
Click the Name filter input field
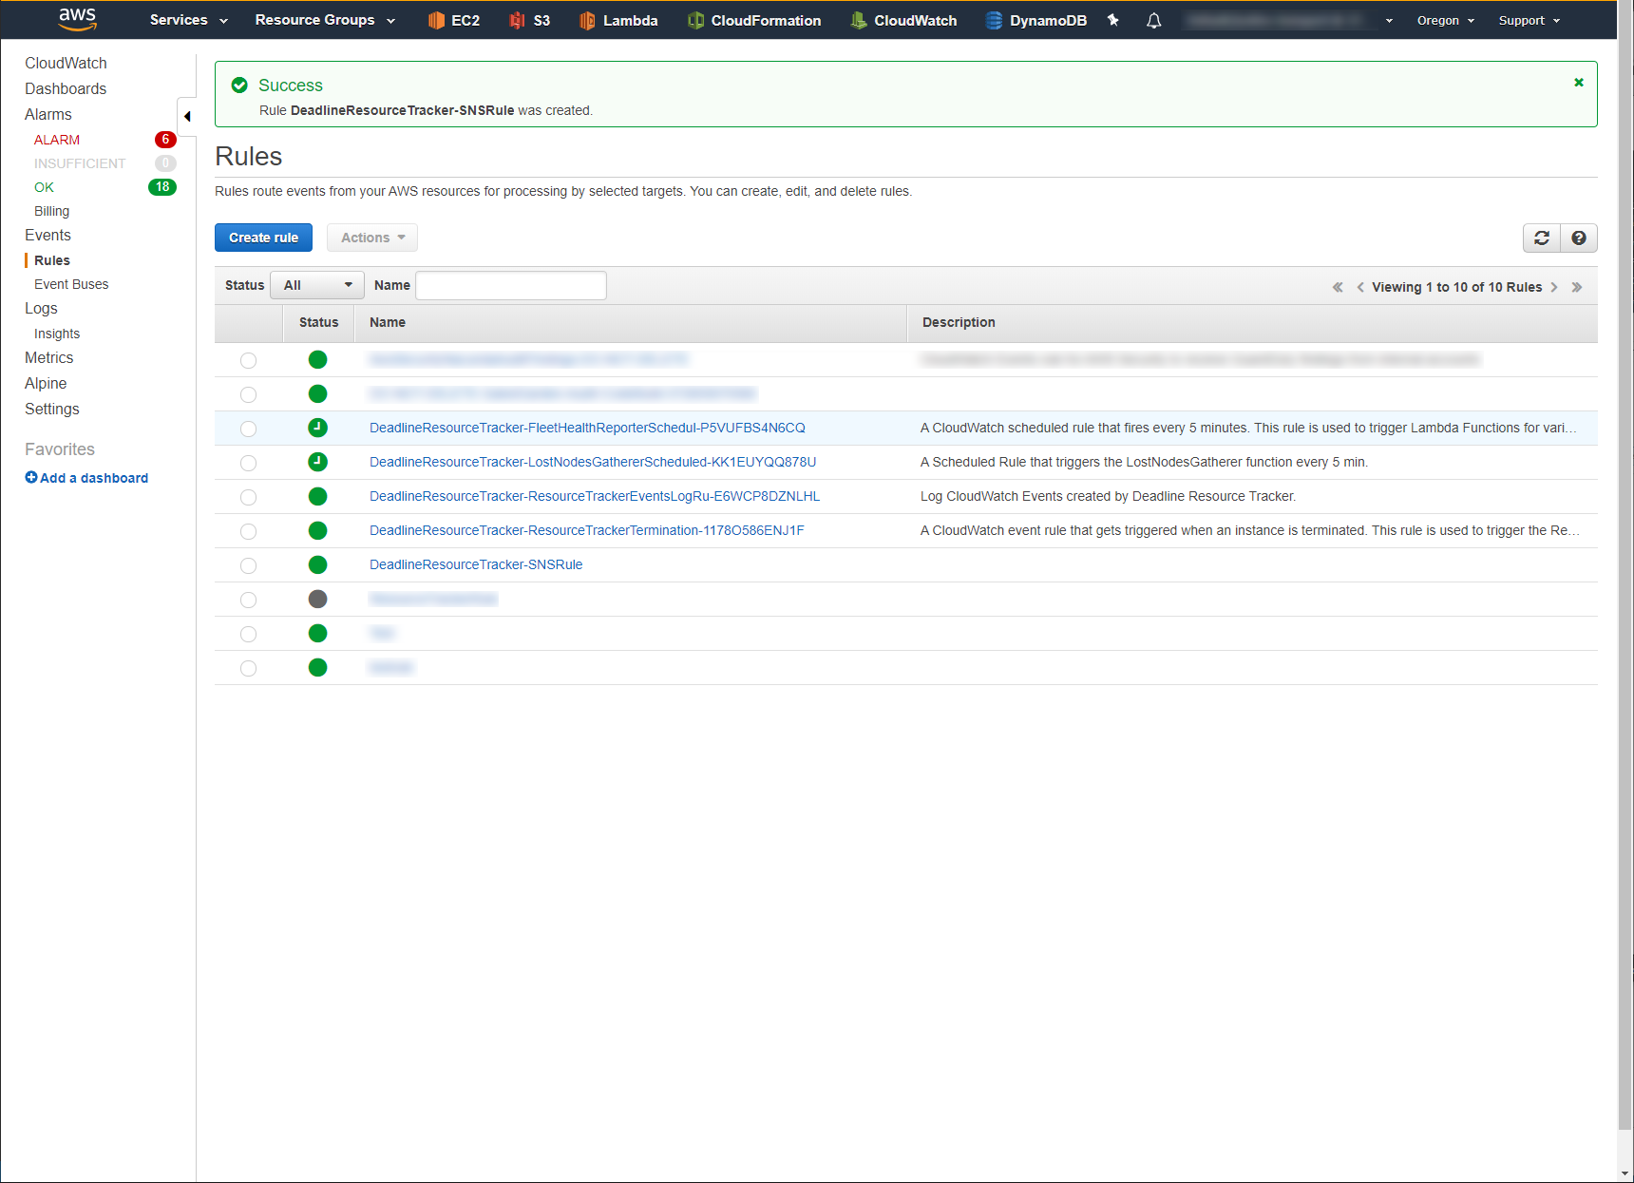511,285
